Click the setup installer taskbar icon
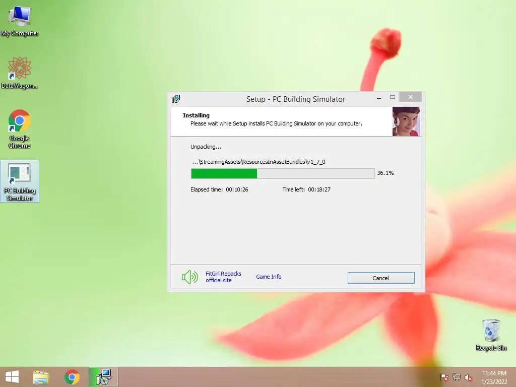 (x=103, y=377)
